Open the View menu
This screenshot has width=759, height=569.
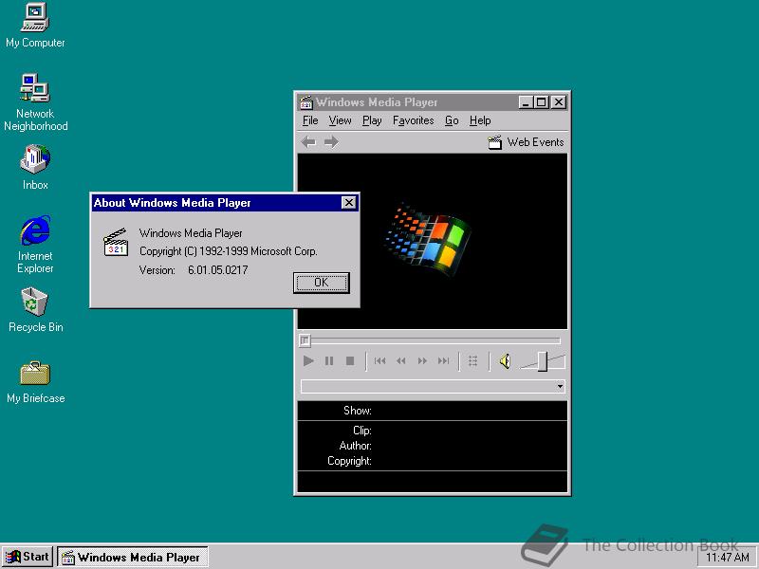coord(340,120)
